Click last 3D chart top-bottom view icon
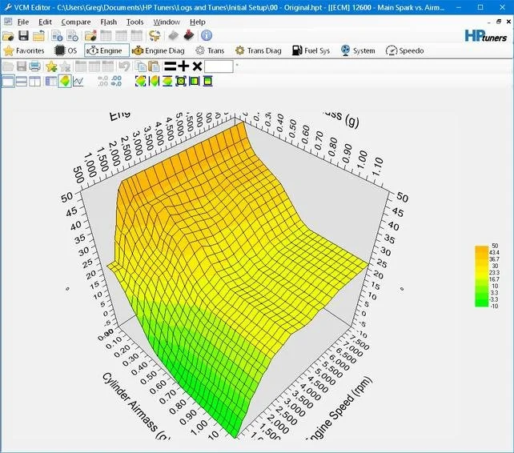514x453 pixels. point(208,82)
